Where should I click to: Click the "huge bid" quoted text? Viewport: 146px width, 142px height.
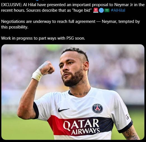coord(82,10)
